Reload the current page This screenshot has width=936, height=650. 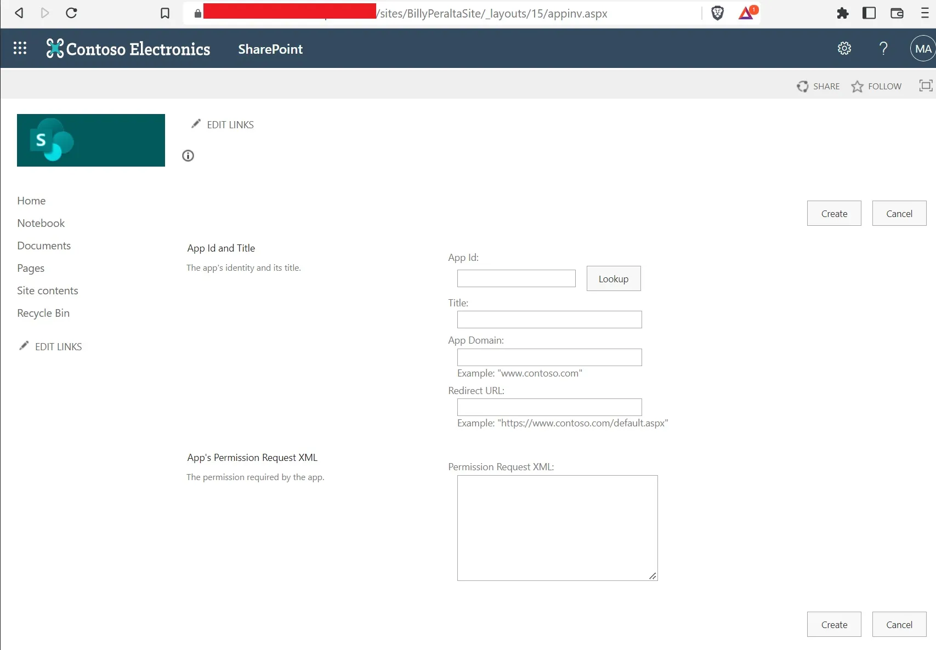tap(71, 13)
